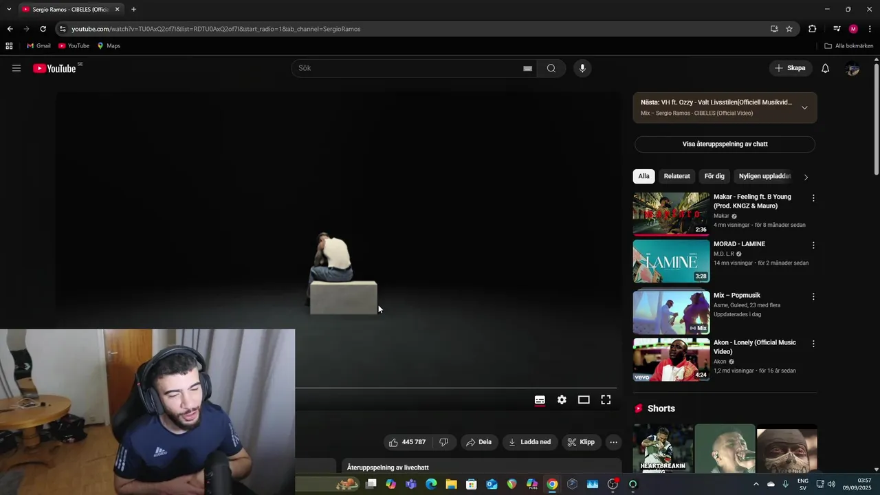This screenshot has height=495, width=880.
Task: Open options for Akon - Lonely video
Action: 813,343
